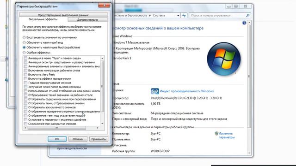Select Восстановить значения по умолчанию option
This screenshot has width=296, height=166.
coord(24,37)
